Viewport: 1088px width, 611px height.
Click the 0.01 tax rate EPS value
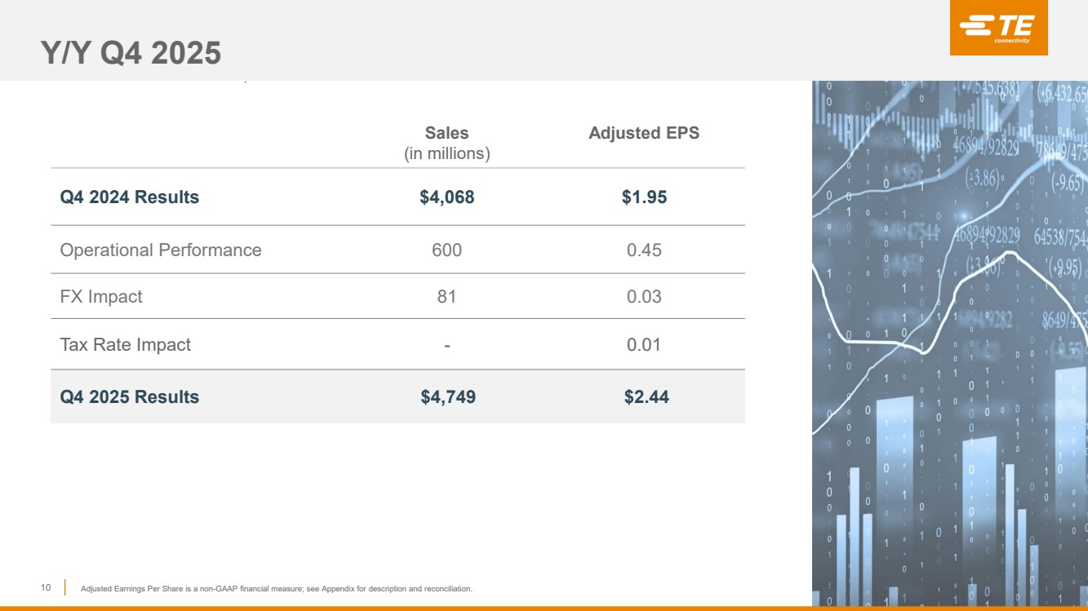coord(643,344)
